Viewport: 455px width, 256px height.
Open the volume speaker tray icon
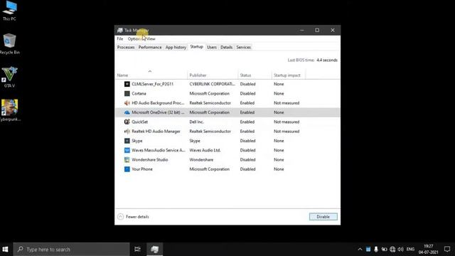401,250
